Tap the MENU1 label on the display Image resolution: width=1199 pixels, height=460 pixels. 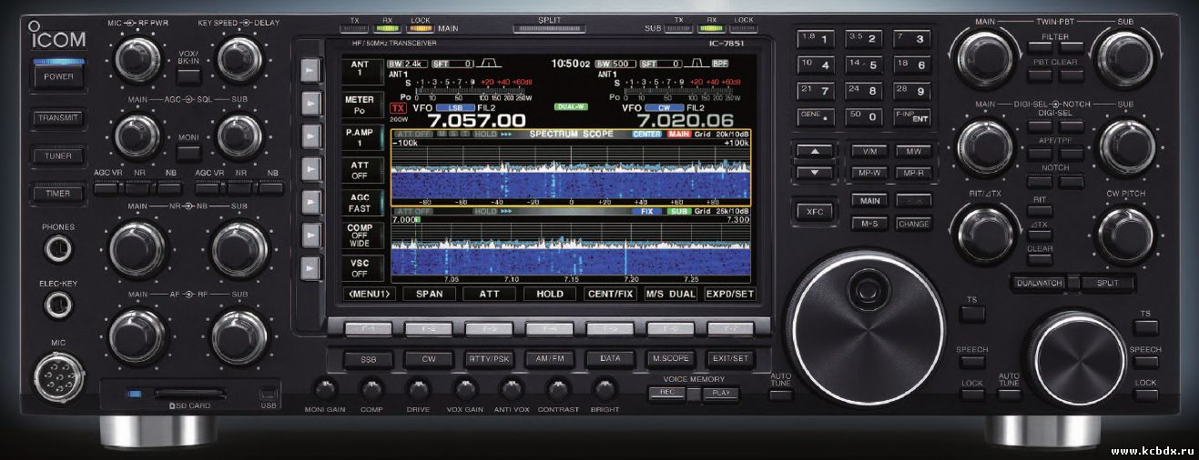(370, 294)
